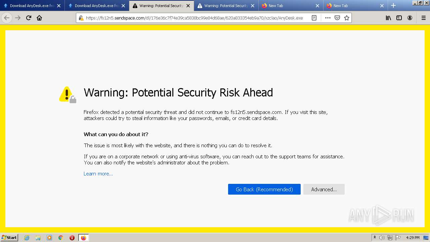The height and width of the screenshot is (242, 430).
Task: Close the fourth tab, a Warning tab
Action: click(x=253, y=6)
